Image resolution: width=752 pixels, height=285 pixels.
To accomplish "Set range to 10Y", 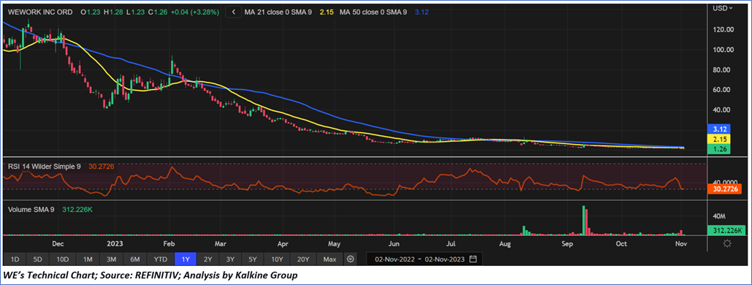I will click(277, 259).
